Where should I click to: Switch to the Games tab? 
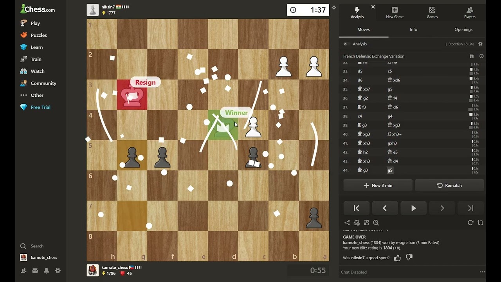point(432,12)
